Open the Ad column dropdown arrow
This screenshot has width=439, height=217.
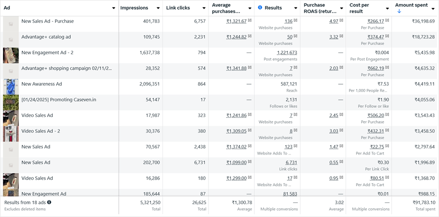[114, 8]
